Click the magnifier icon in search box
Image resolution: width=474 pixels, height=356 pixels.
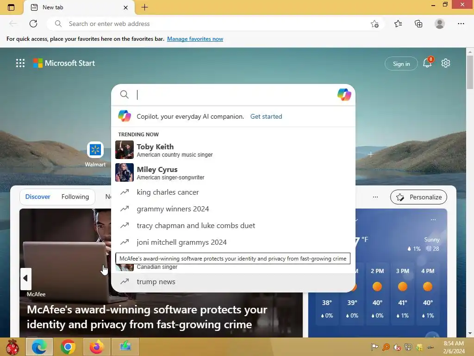coord(124,95)
